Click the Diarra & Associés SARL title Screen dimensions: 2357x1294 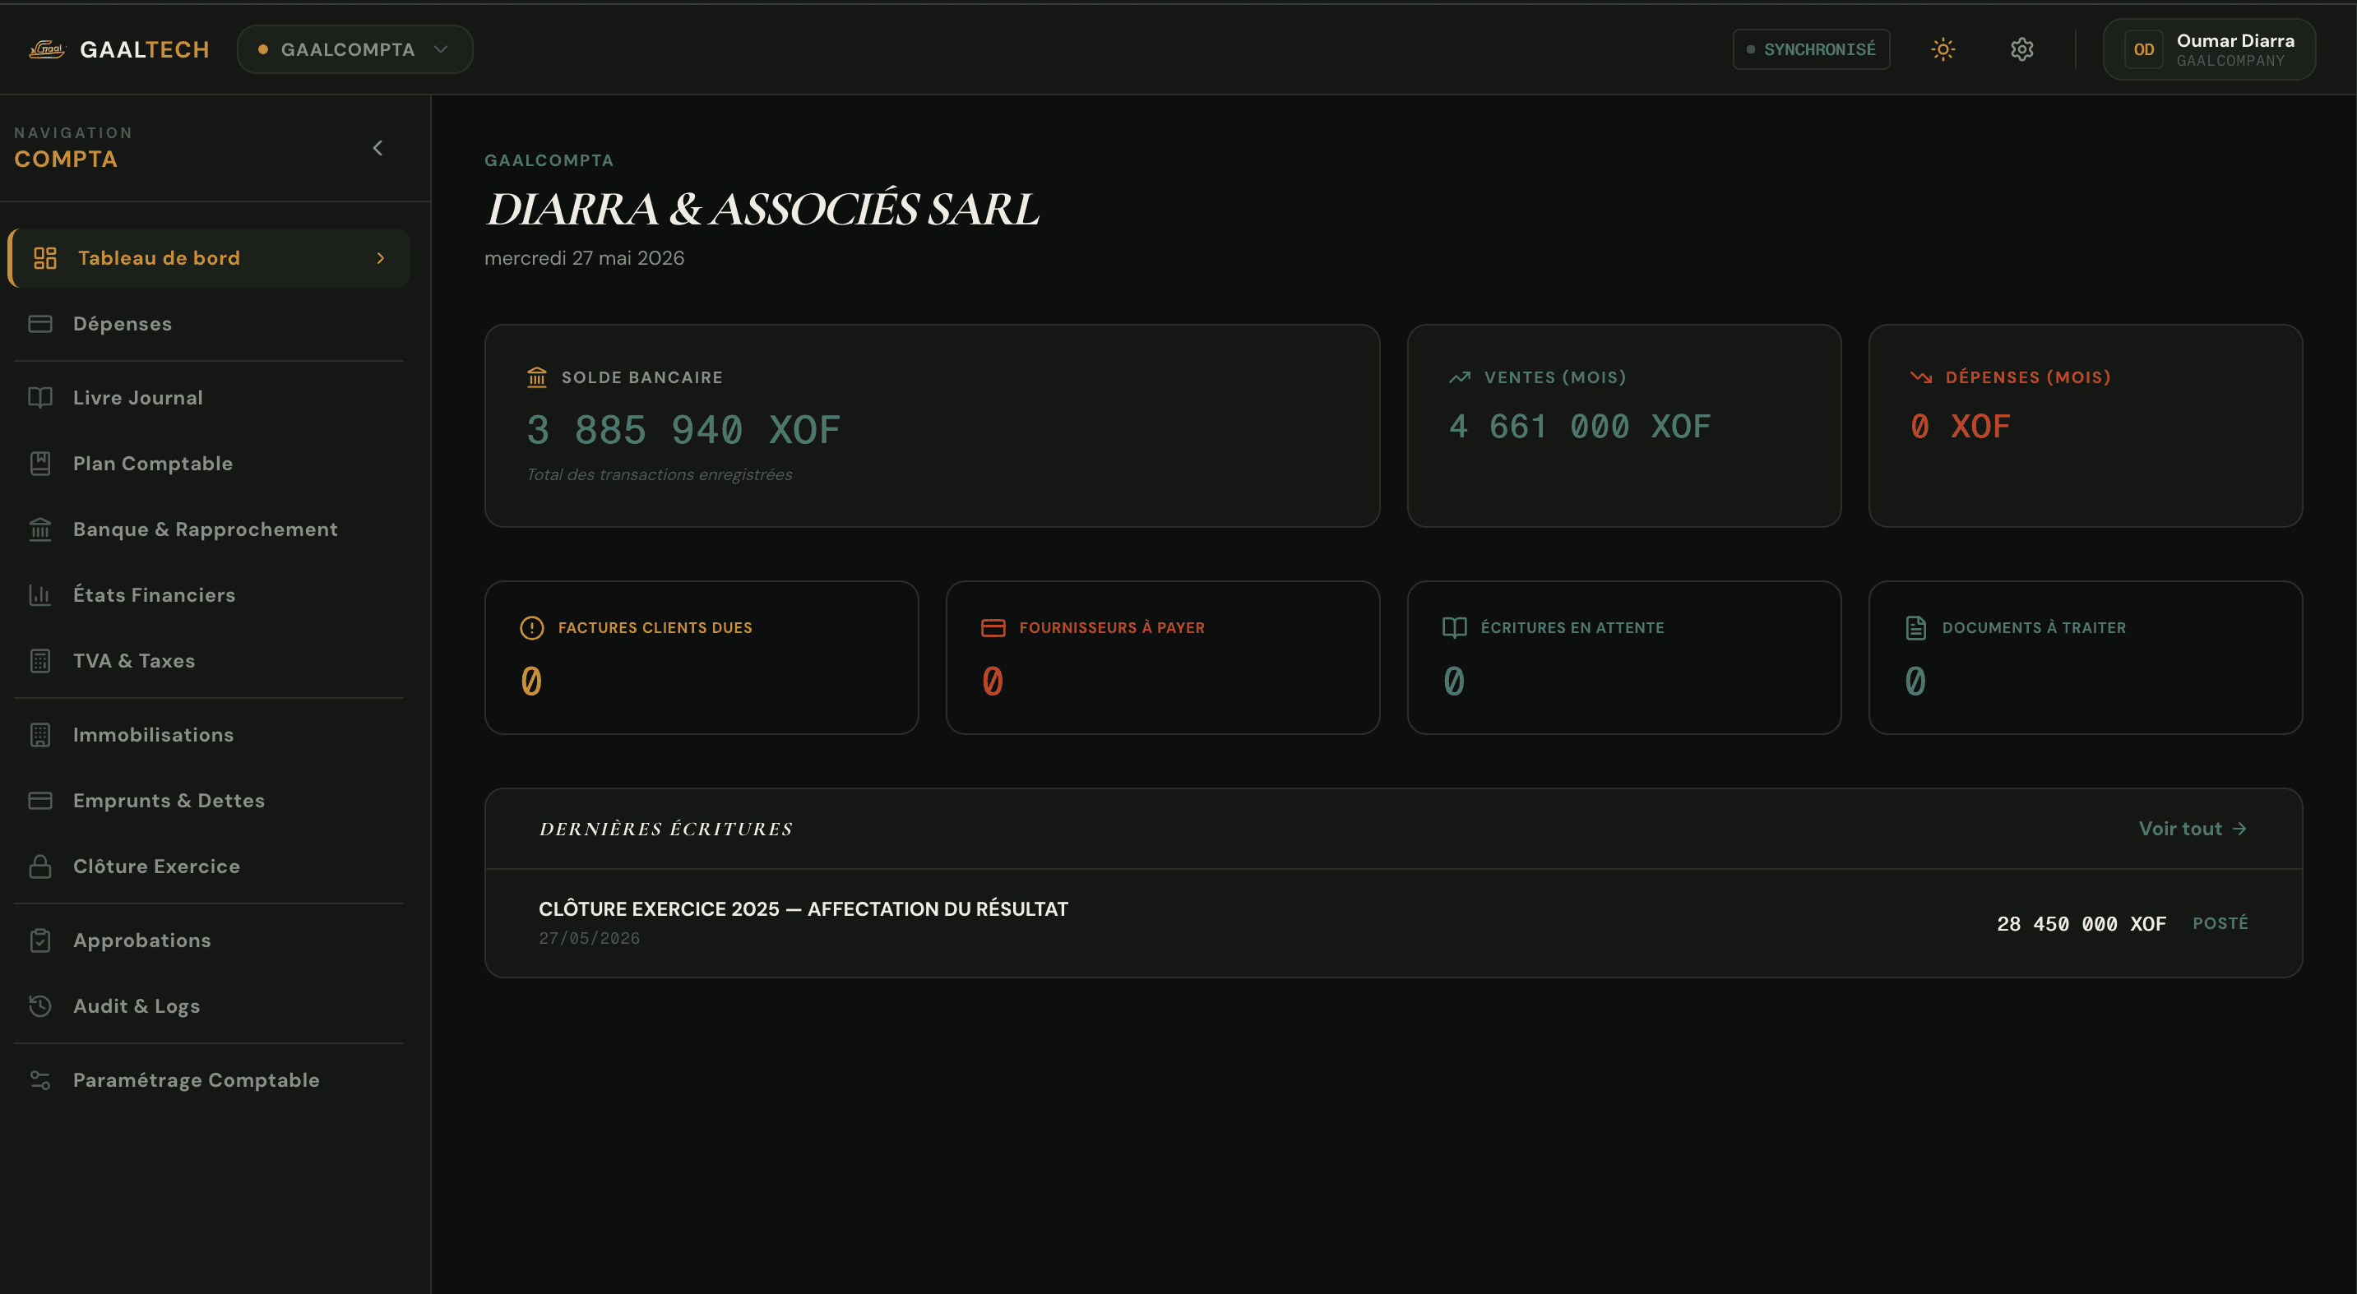(x=762, y=210)
